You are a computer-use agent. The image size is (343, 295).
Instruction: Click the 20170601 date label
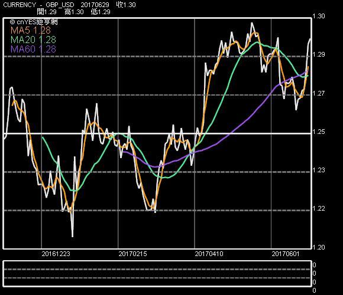click(x=285, y=254)
